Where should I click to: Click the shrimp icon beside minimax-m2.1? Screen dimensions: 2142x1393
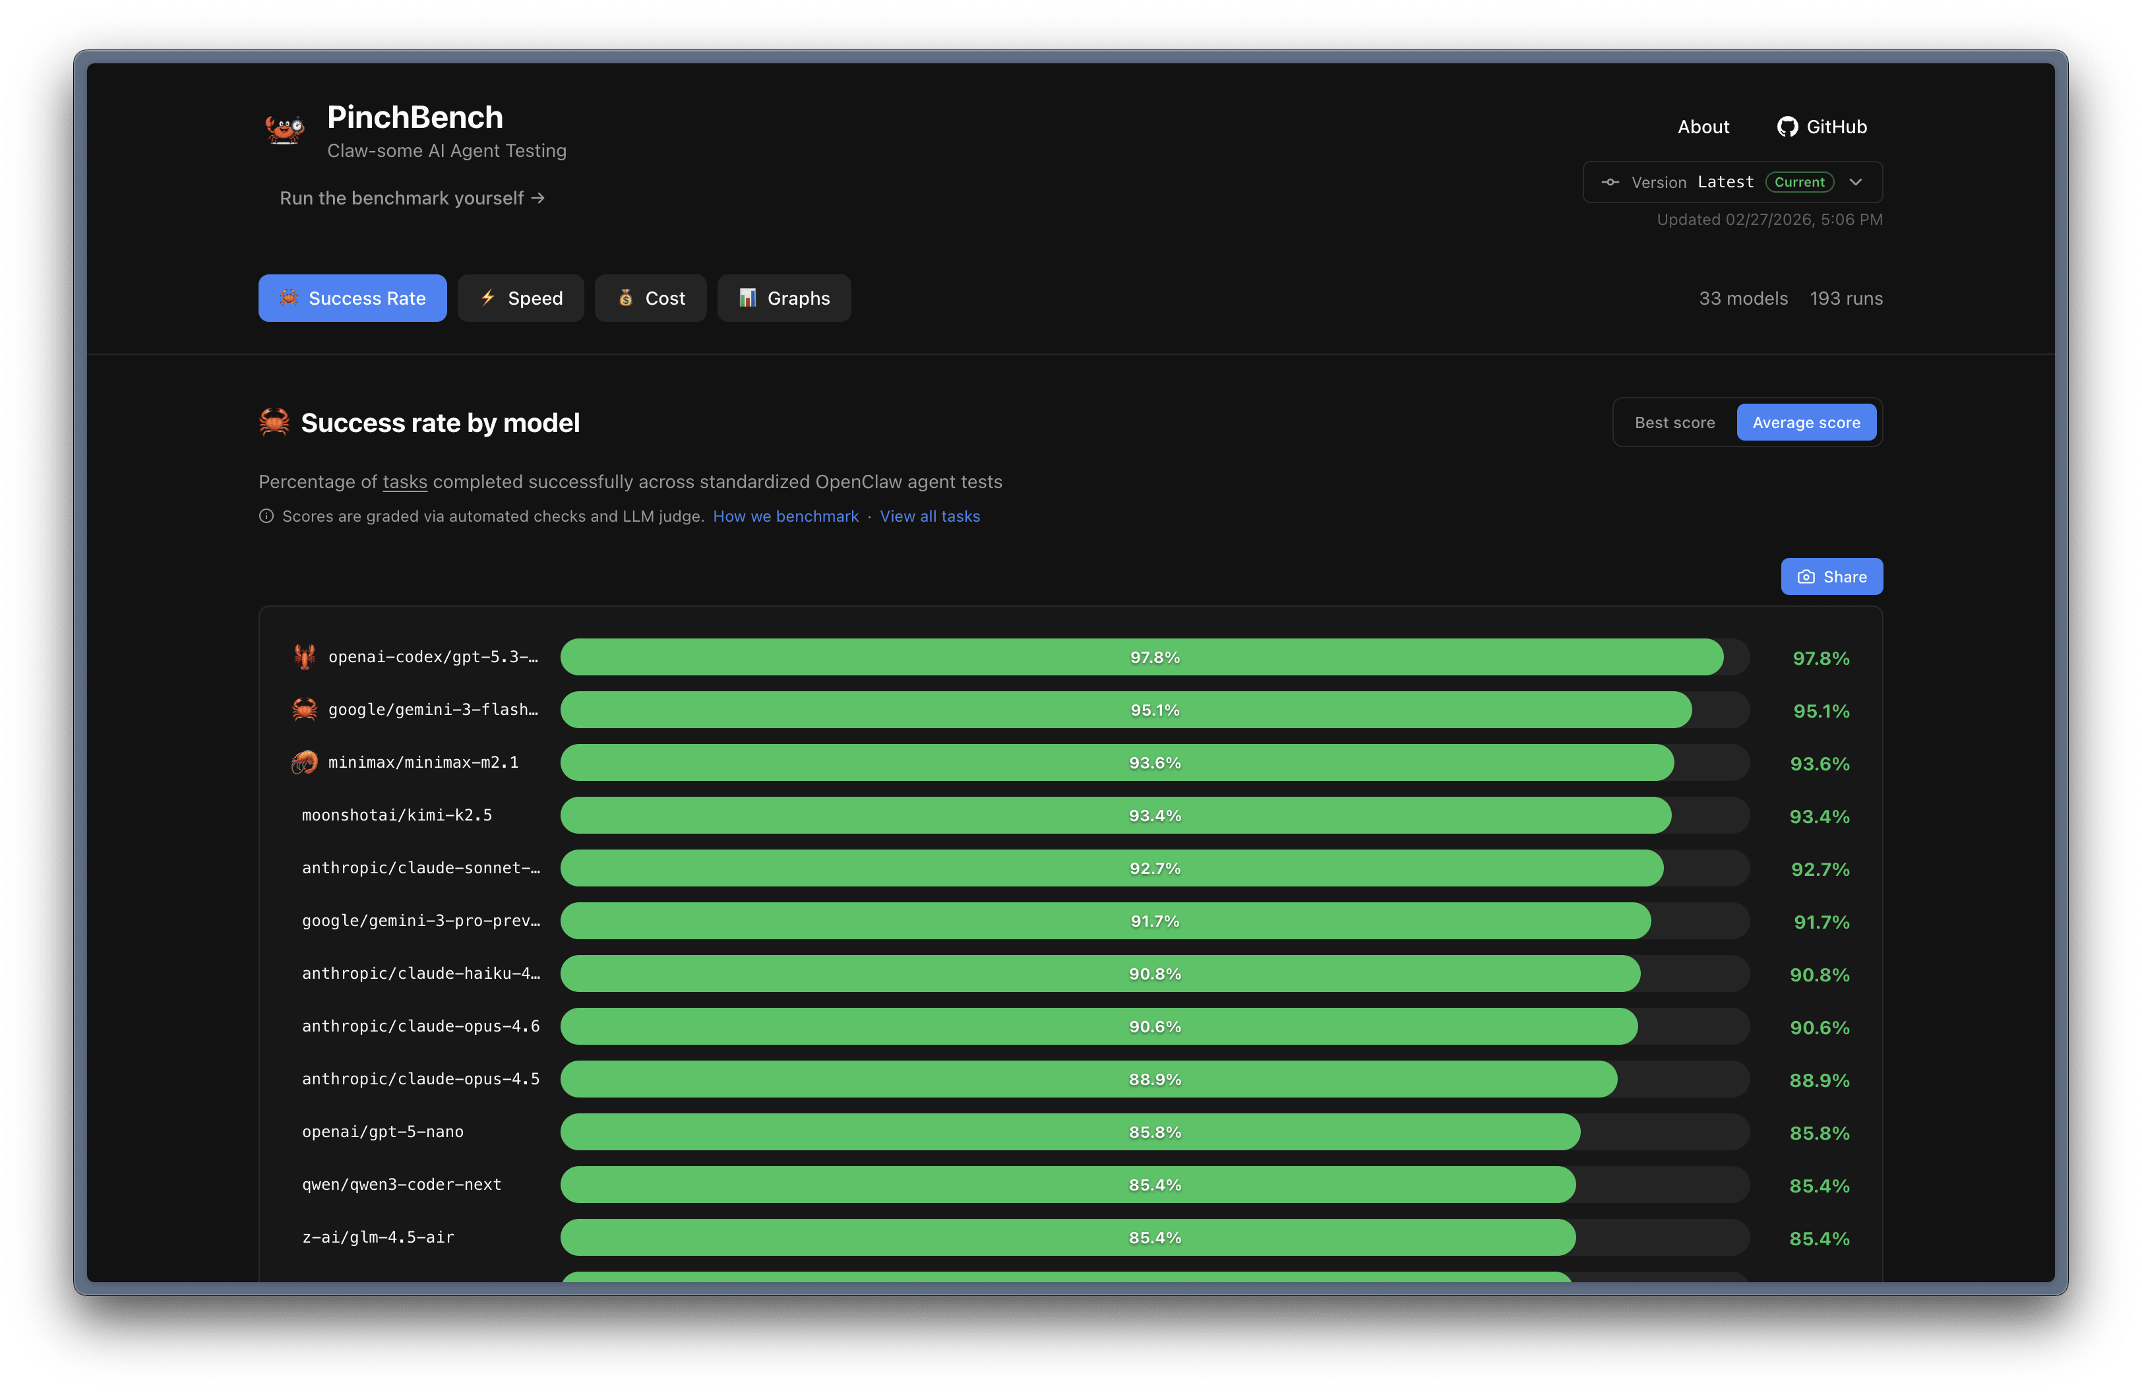304,762
